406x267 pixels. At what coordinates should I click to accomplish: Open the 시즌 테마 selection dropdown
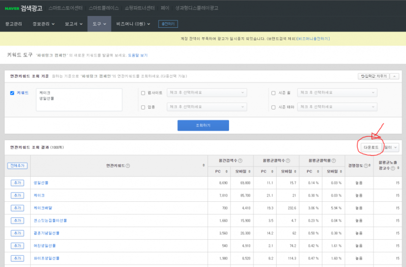pos(337,107)
